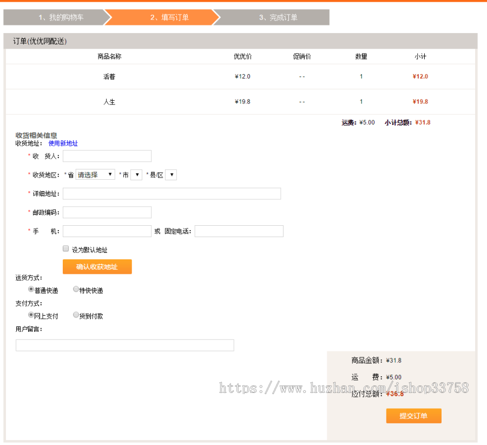
Task: Click into the 邮政编码 postal code field
Action: [107, 212]
